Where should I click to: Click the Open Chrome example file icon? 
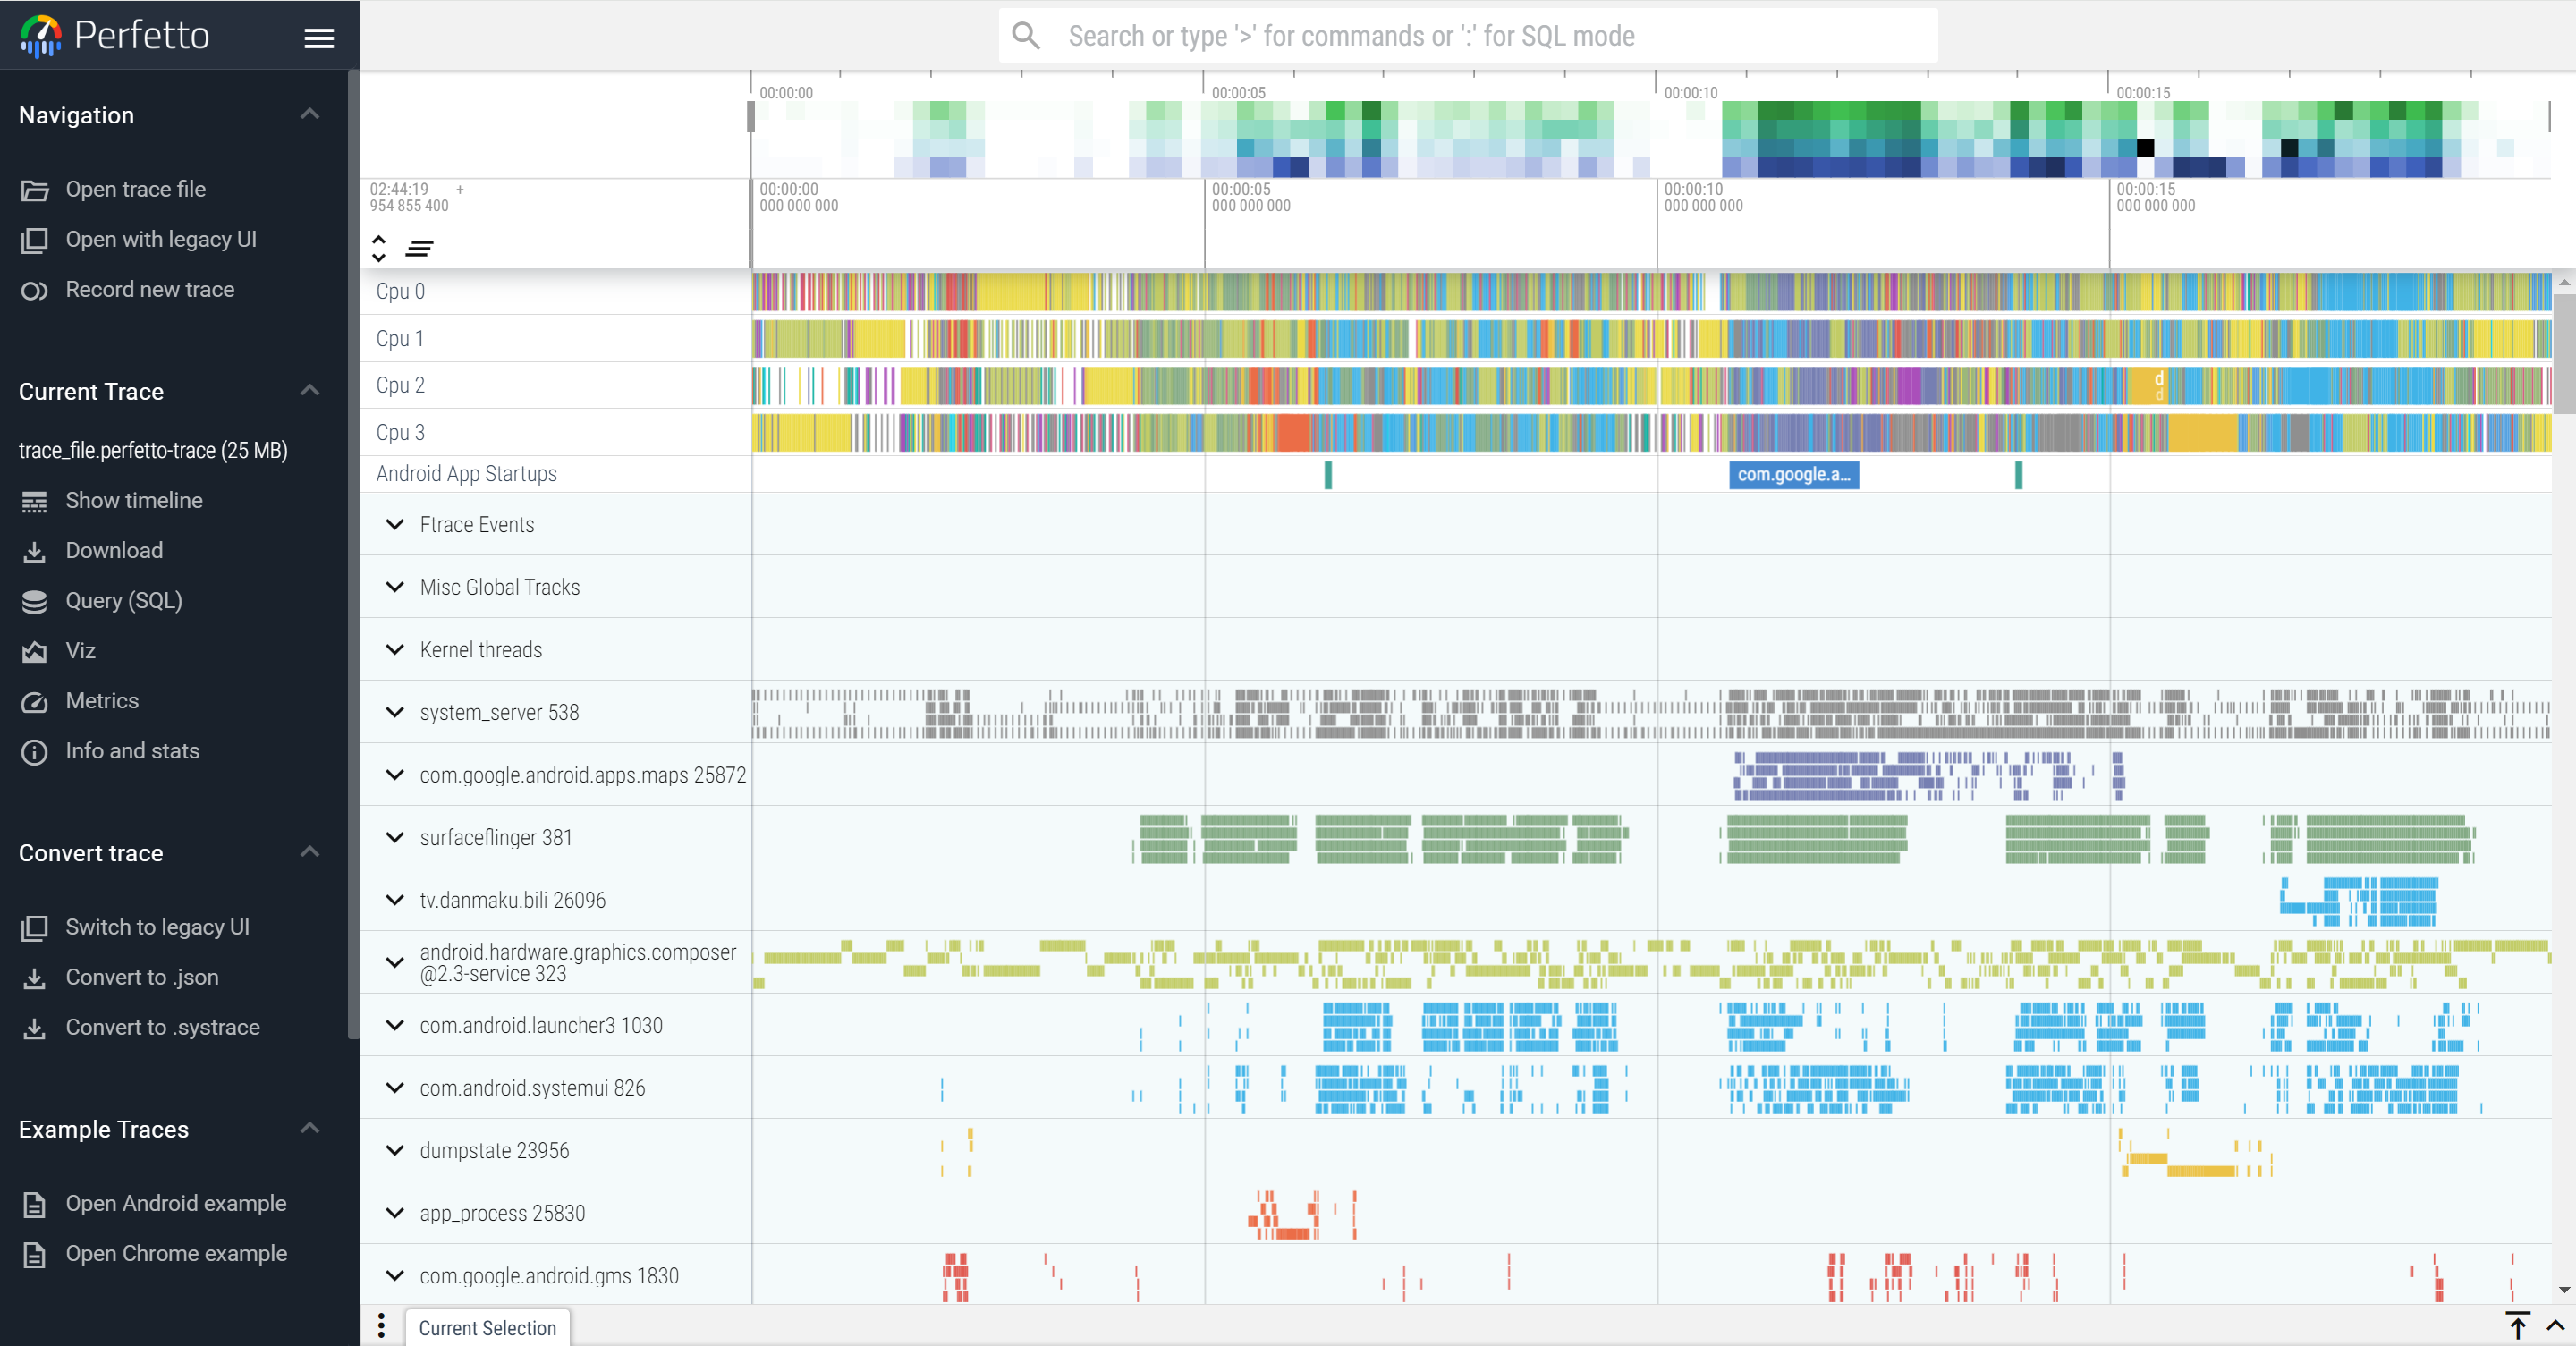35,1254
